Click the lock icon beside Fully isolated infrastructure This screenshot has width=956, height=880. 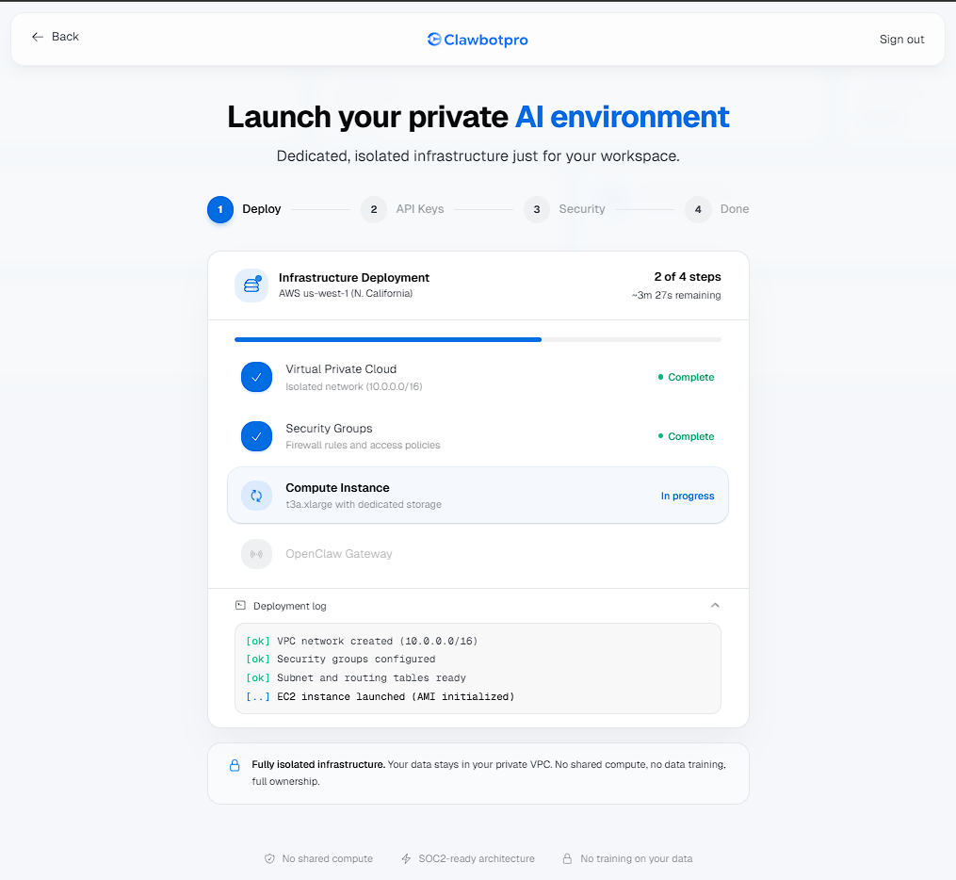pyautogui.click(x=235, y=766)
